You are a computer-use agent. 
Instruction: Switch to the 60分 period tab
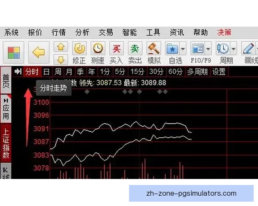click(175, 72)
